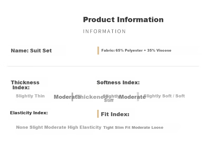Click the Softness Index label
Viewport: 208px width, 143px height.
click(x=118, y=82)
